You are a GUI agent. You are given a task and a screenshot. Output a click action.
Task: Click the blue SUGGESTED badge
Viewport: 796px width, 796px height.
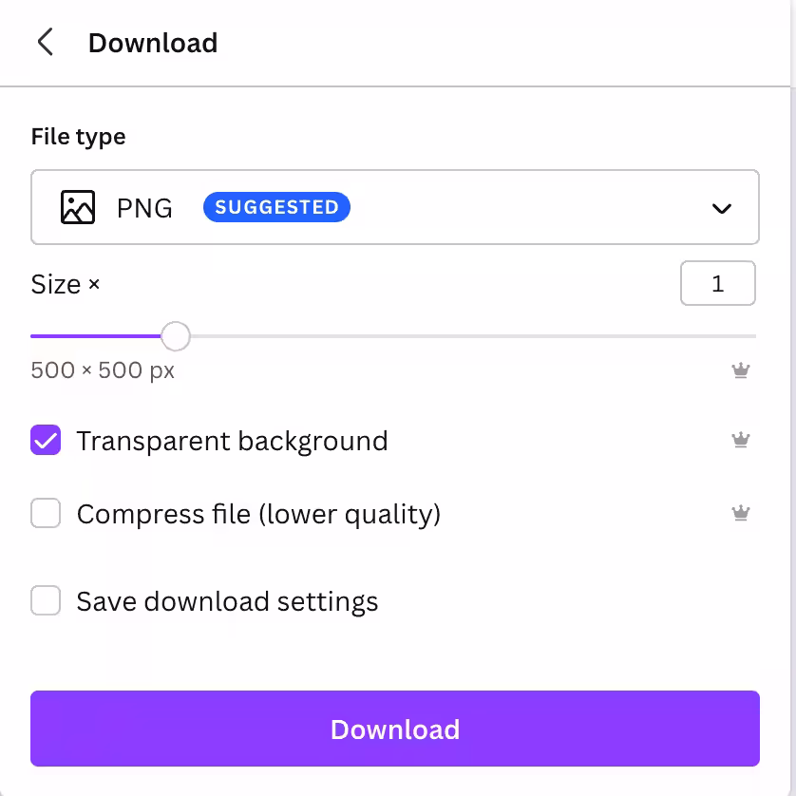tap(276, 207)
